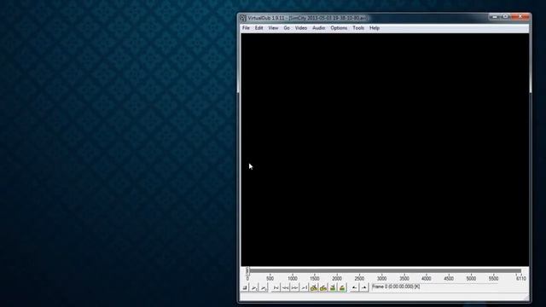Set Mark Out selection end

[364, 287]
